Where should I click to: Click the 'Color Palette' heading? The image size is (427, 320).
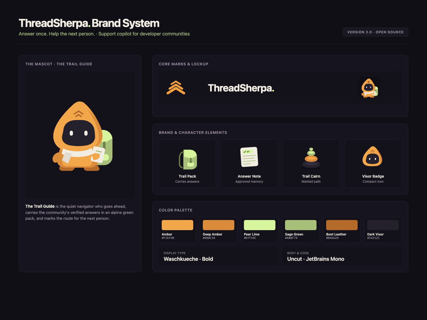coord(176,210)
